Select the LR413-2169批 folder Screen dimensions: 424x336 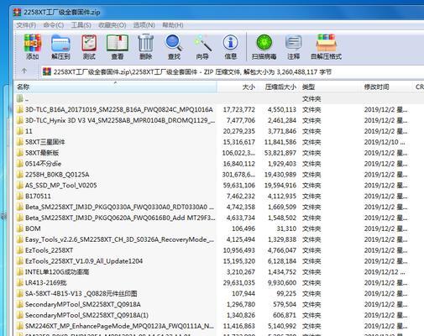coord(46,283)
